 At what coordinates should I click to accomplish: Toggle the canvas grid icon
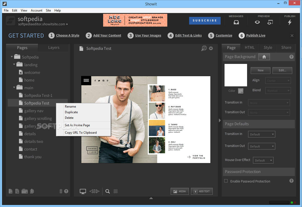tap(115, 191)
